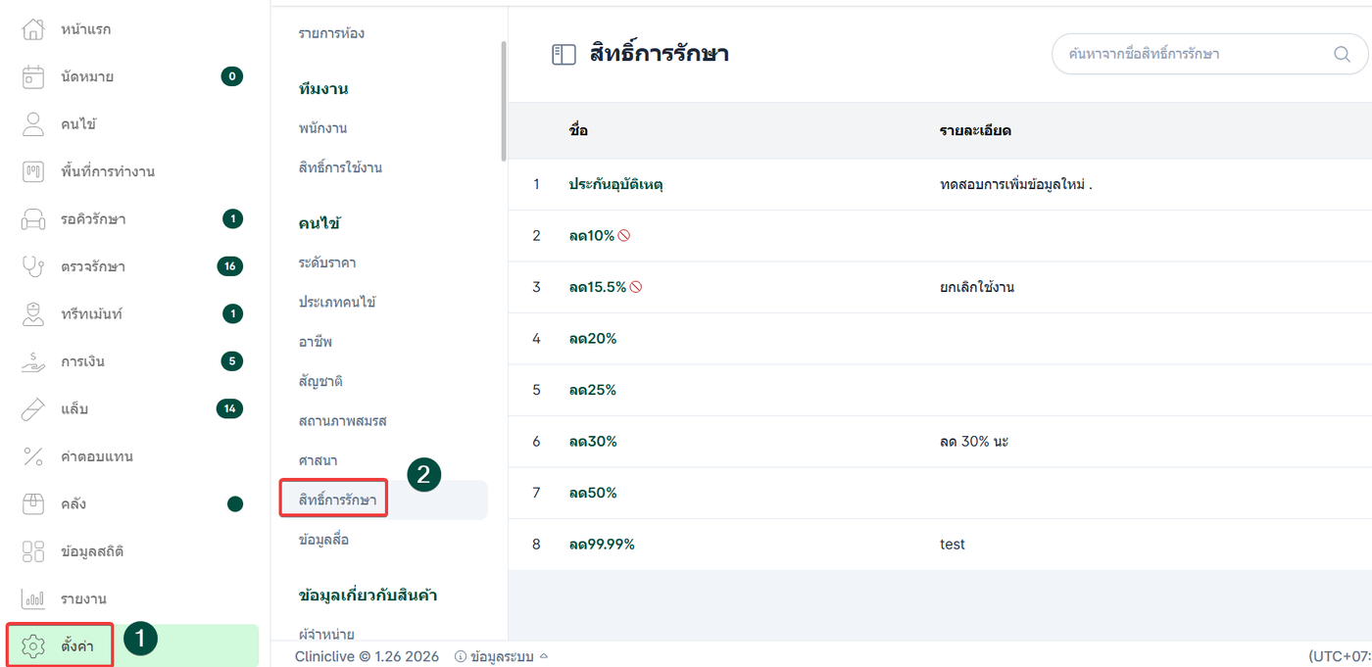
Task: Open the ลด99.99% treatment right
Action: pos(601,544)
